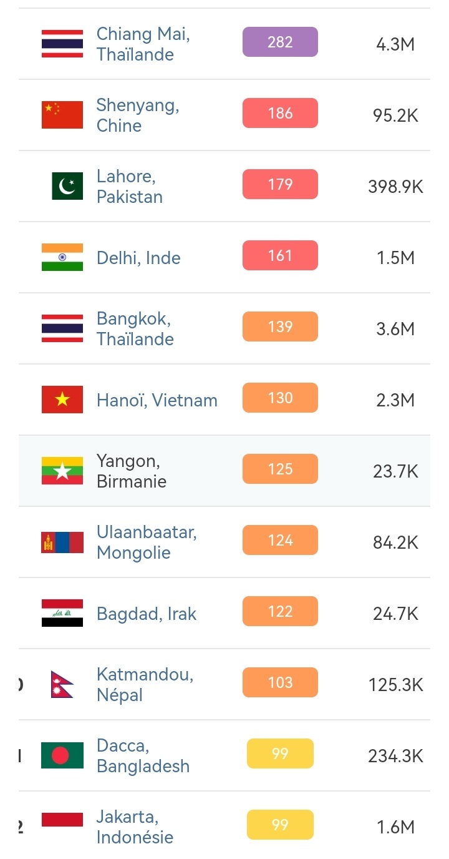This screenshot has height=859, width=449.
Task: Click the Vietnam flag beside Hanoï
Action: tap(62, 400)
